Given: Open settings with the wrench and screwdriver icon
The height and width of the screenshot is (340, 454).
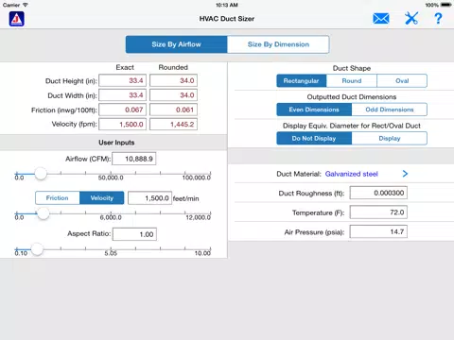Looking at the screenshot, I should [x=411, y=19].
